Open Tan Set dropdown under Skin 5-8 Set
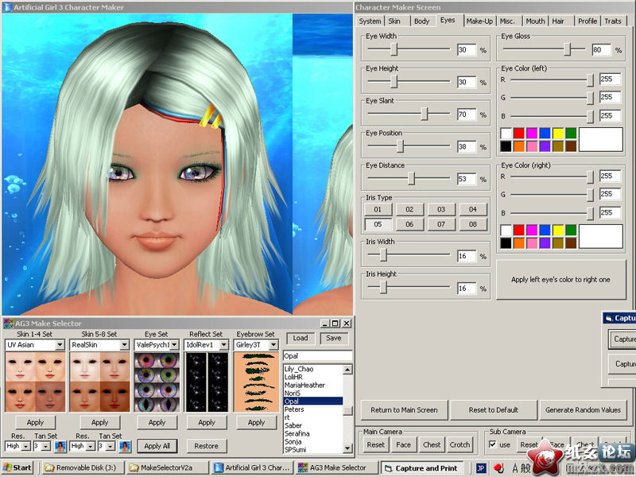Image resolution: width=636 pixels, height=477 pixels. [x=111, y=446]
